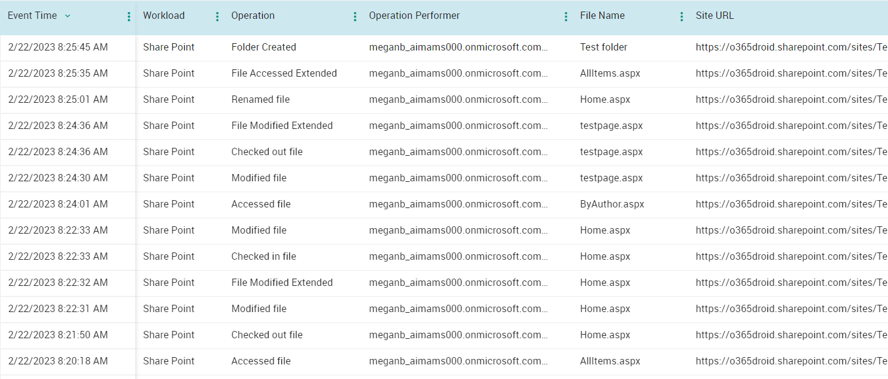Click the site URL in the Accessed file 8:24:01 row

pyautogui.click(x=791, y=204)
